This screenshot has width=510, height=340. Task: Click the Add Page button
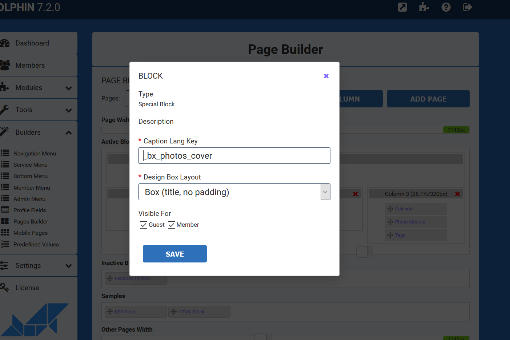(428, 99)
